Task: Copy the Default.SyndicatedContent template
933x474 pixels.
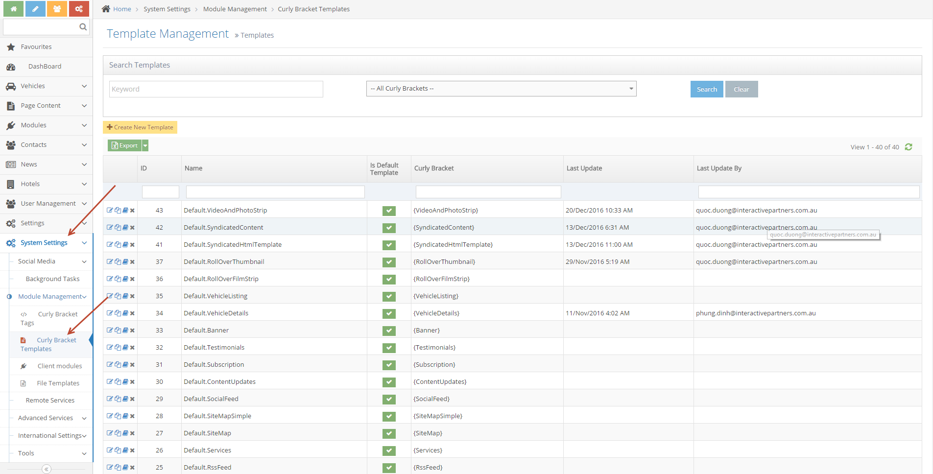Action: 118,227
